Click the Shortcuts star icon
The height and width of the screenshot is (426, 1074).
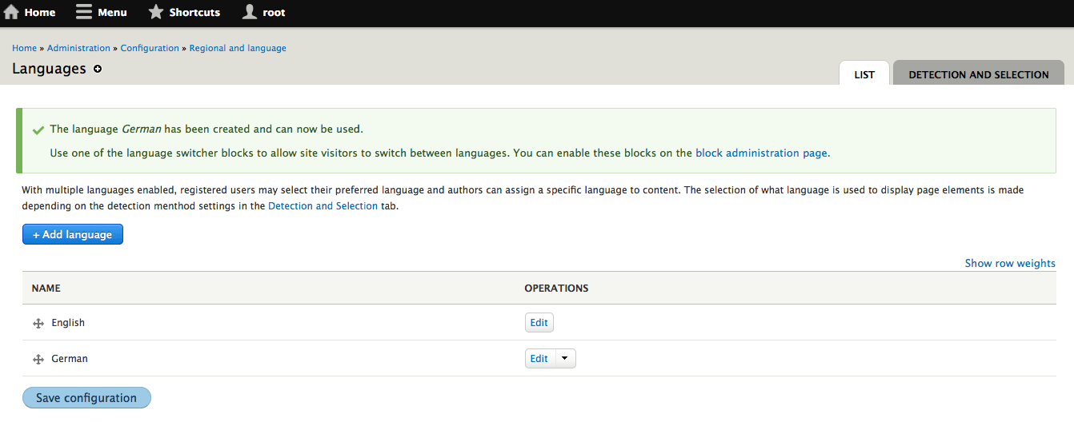(x=156, y=12)
